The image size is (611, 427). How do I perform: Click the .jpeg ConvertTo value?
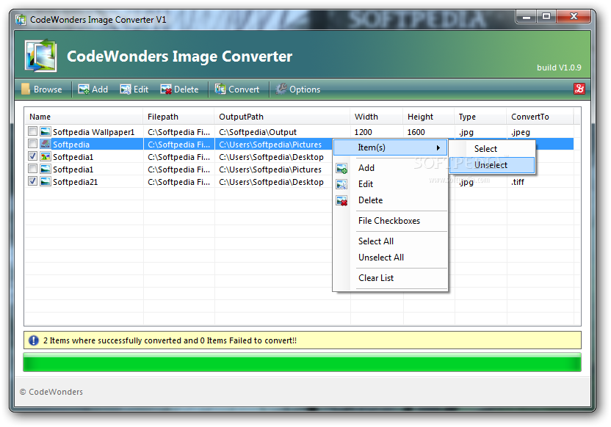point(521,132)
